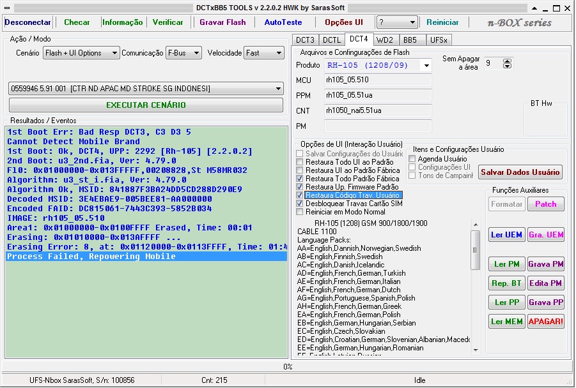Click Salvar Dados Usuário button

pyautogui.click(x=520, y=172)
